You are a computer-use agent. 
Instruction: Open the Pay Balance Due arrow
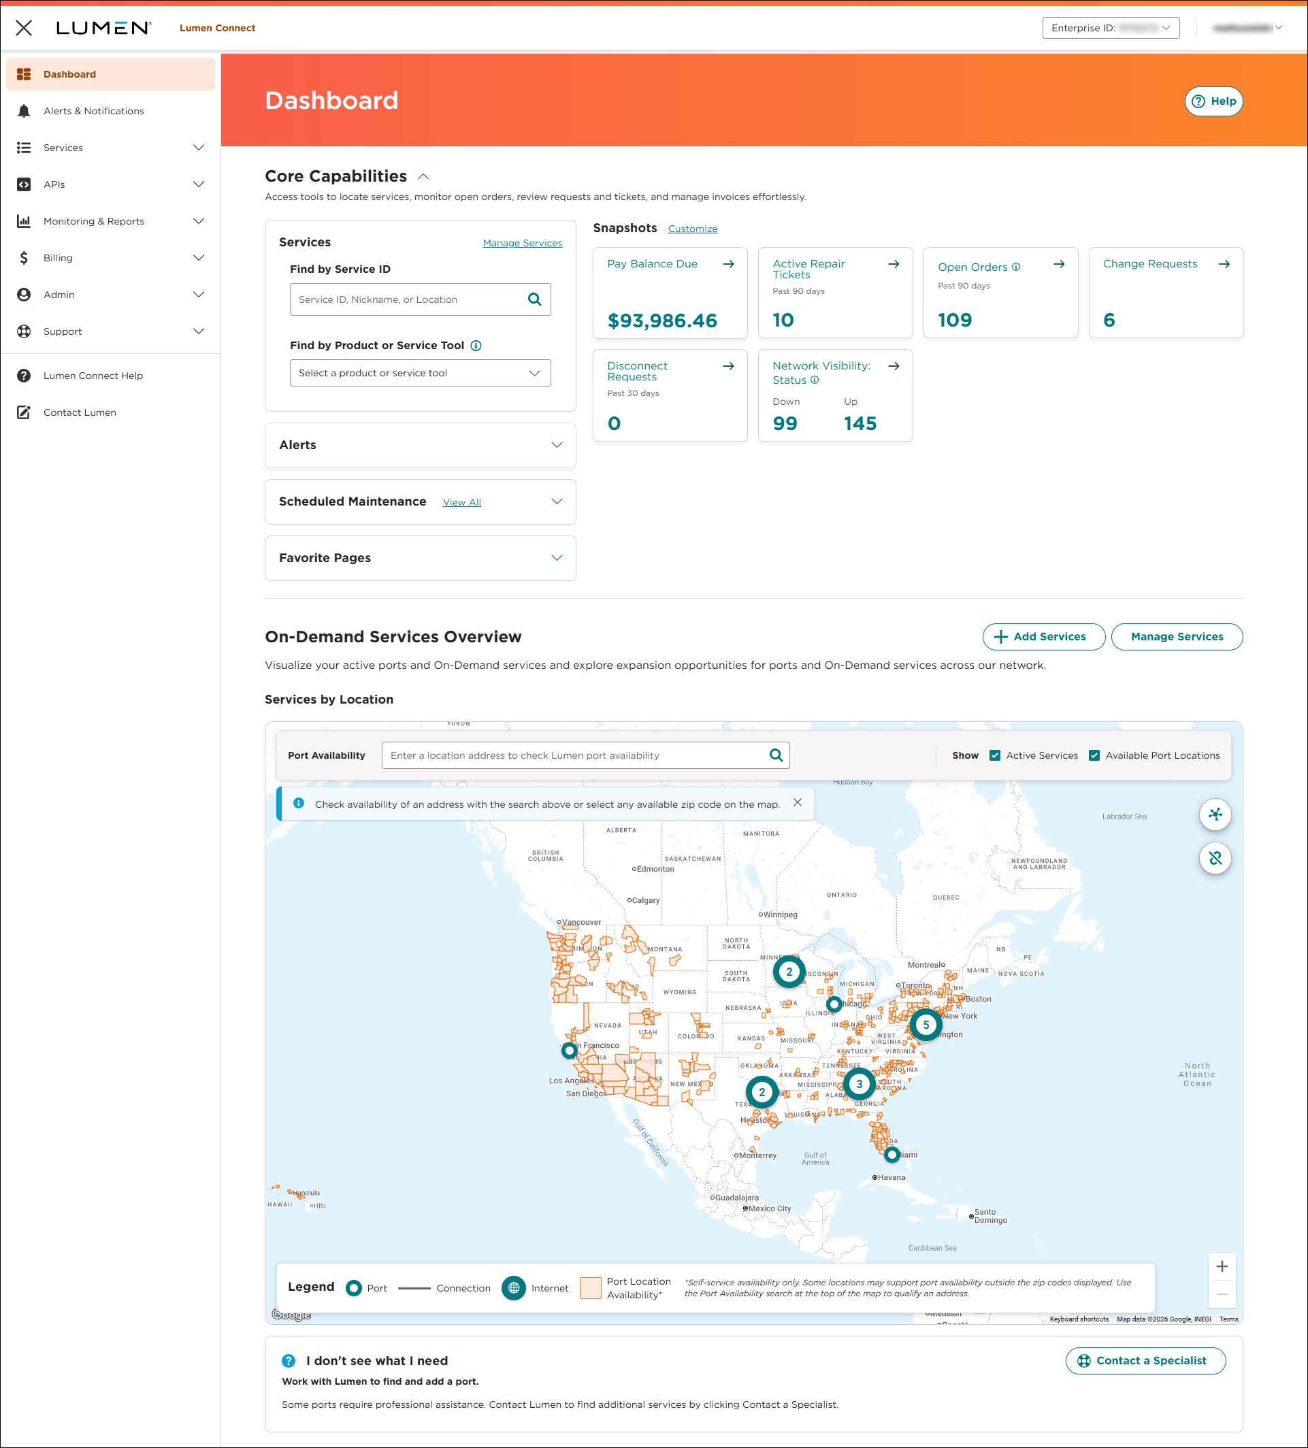coord(728,264)
